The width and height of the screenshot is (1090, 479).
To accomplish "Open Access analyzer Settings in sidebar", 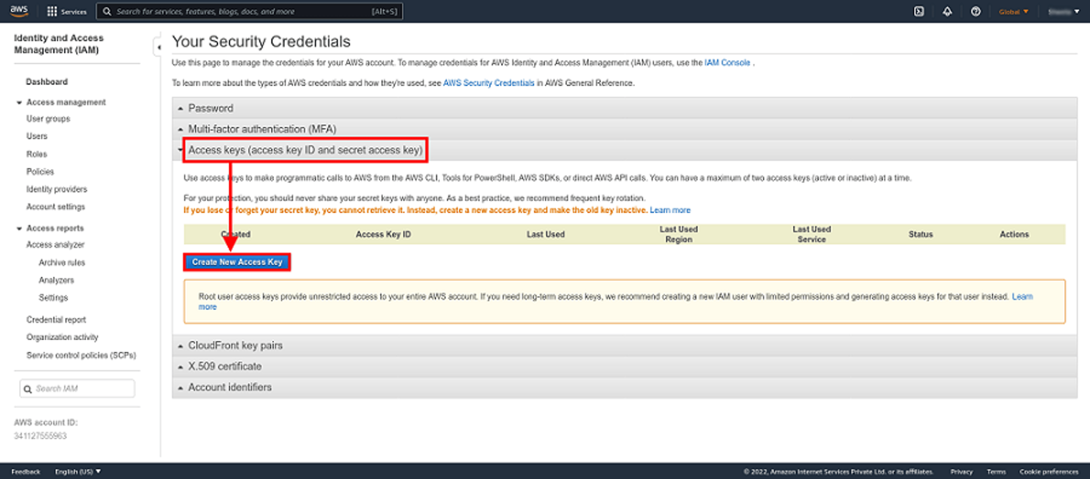I will pos(53,297).
